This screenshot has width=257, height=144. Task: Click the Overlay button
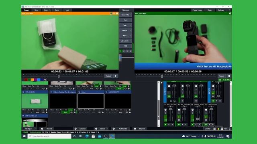pyautogui.click(x=208, y=129)
